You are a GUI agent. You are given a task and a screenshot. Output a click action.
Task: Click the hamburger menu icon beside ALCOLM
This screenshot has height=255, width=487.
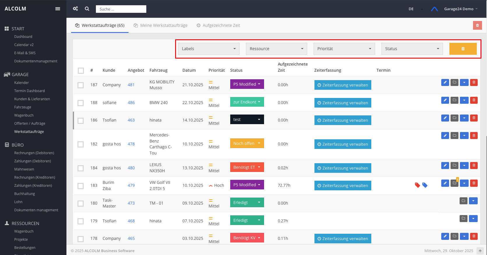click(58, 9)
